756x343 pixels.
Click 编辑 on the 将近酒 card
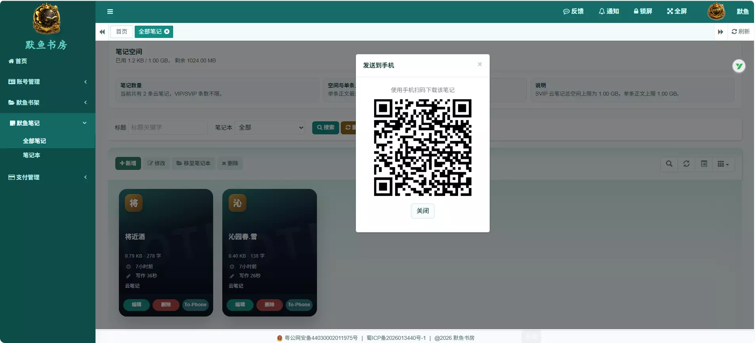pos(136,305)
